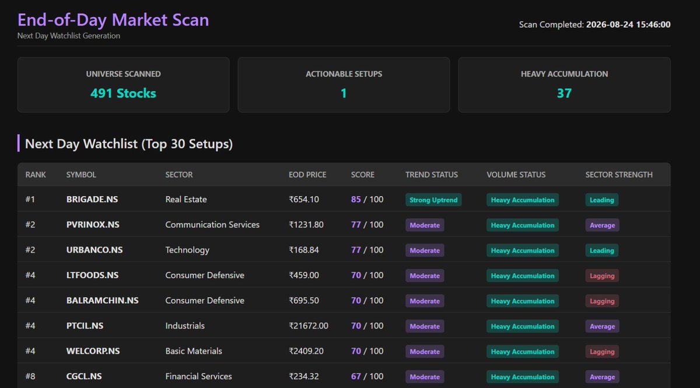
Task: Select symbol WELCORP.NS
Action: pos(93,351)
